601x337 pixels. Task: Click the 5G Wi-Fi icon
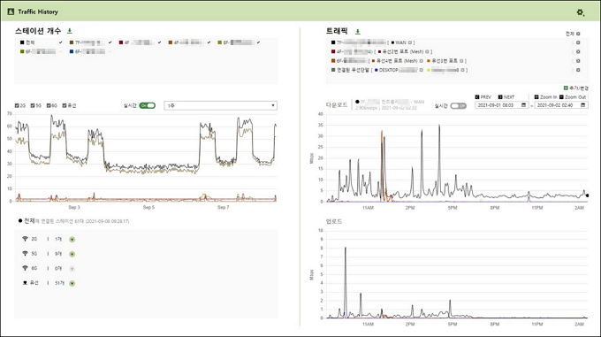point(25,254)
